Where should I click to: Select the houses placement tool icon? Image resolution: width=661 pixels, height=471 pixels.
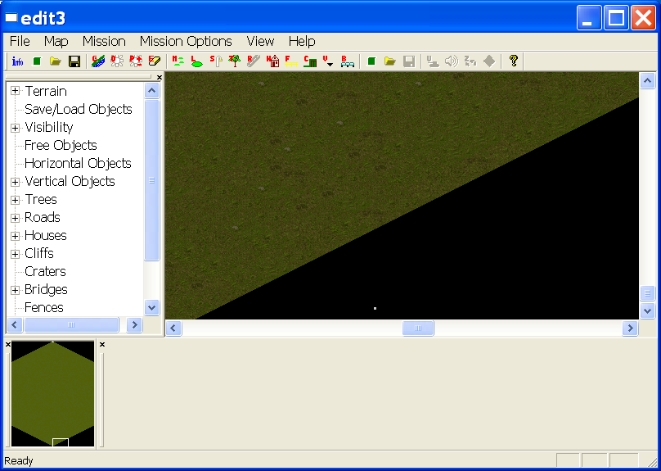pyautogui.click(x=273, y=61)
